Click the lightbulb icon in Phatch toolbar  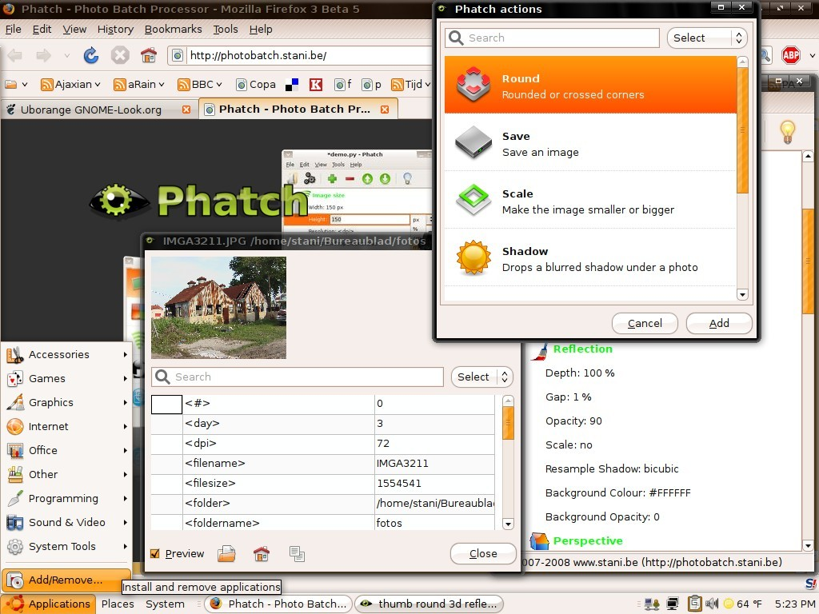pos(787,132)
